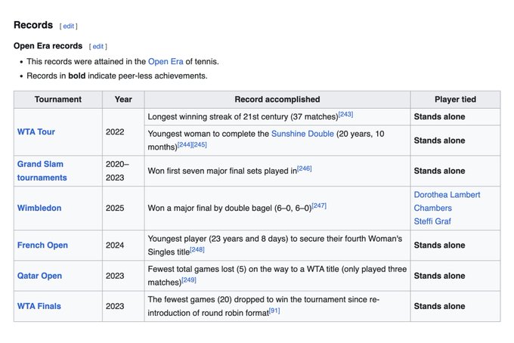
Task: Click citation reference 248
Action: tap(197, 249)
